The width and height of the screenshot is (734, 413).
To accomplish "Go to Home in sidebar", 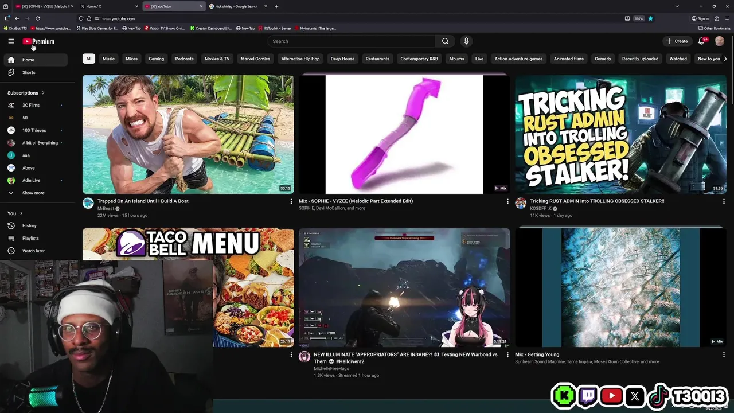I will click(x=36, y=60).
